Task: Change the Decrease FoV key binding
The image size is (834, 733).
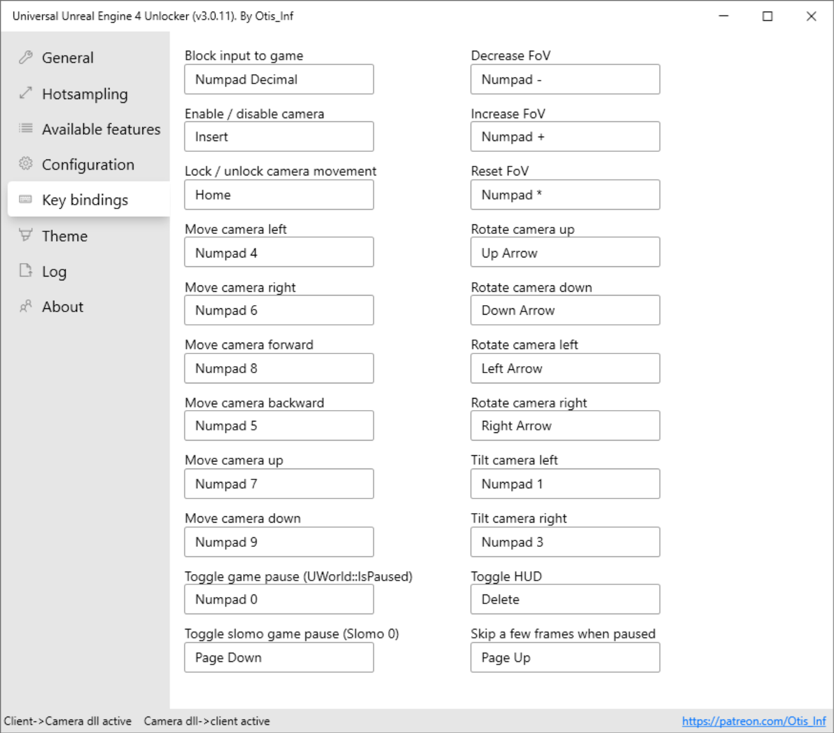Action: [565, 79]
